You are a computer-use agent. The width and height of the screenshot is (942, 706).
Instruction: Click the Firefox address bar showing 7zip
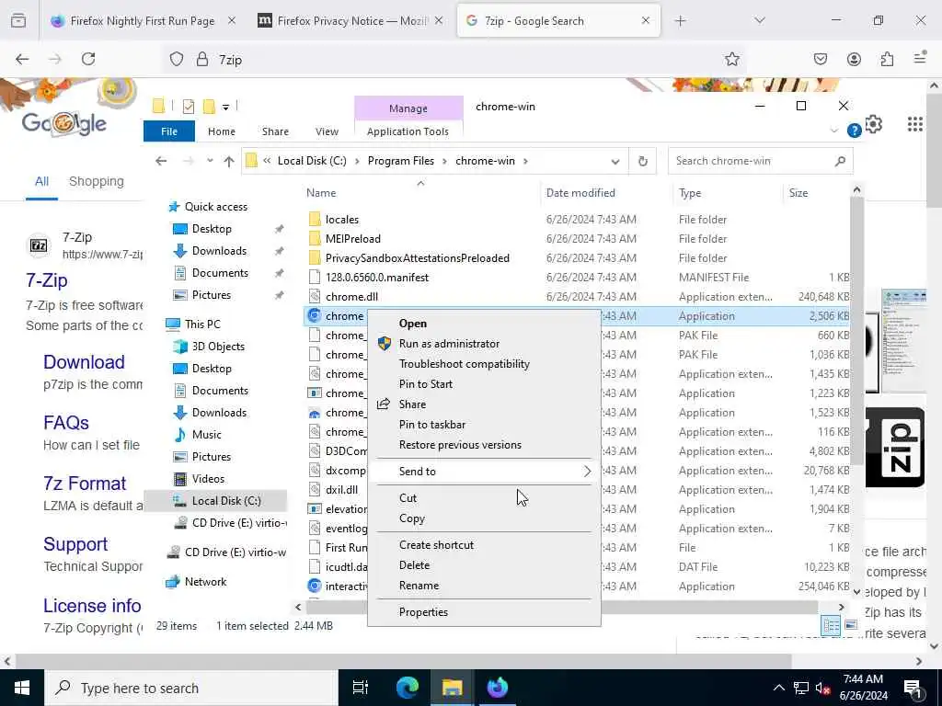pyautogui.click(x=456, y=60)
